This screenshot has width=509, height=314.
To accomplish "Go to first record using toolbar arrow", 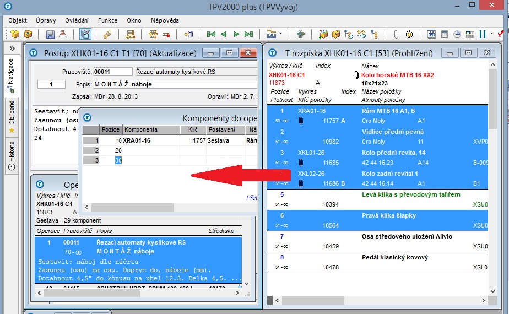I will click(210, 34).
